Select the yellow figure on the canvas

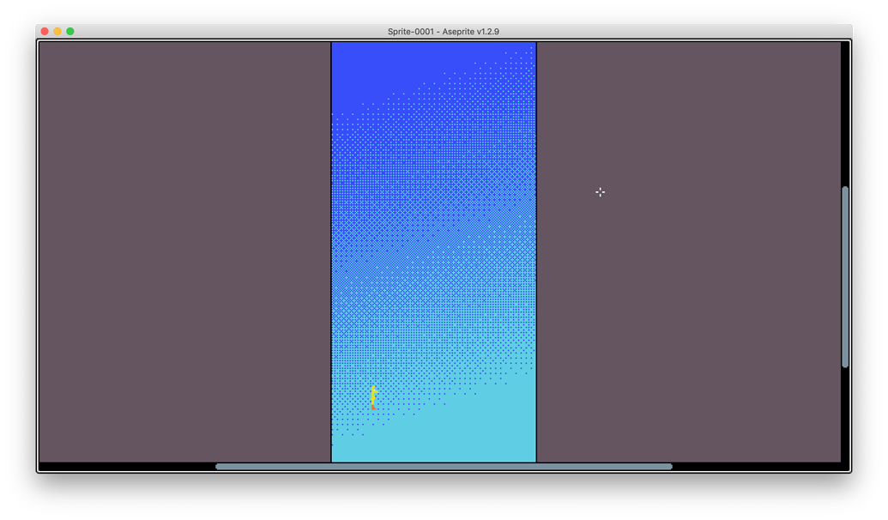pyautogui.click(x=373, y=397)
